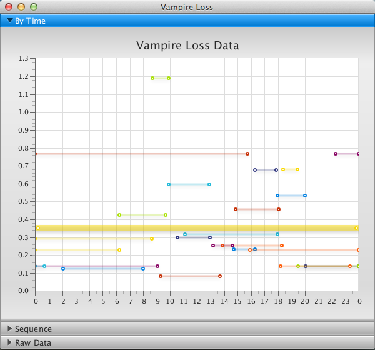The height and width of the screenshot is (350, 375).
Task: Click the Vampire Loss window title
Action: coord(187,7)
